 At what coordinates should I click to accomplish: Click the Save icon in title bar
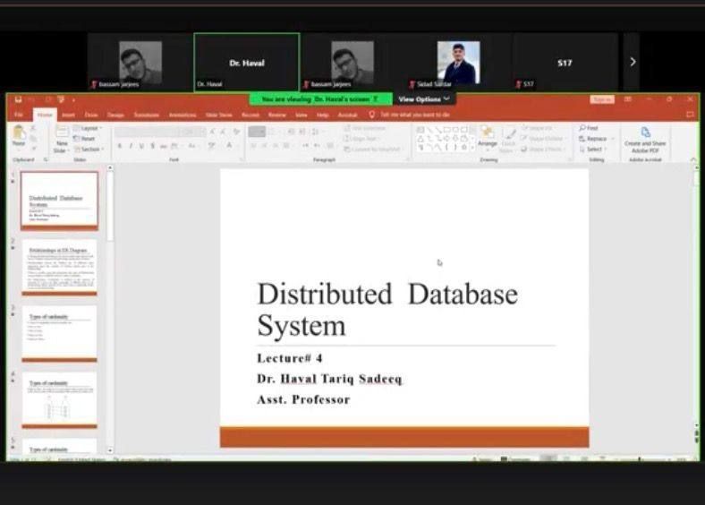pyautogui.click(x=15, y=99)
